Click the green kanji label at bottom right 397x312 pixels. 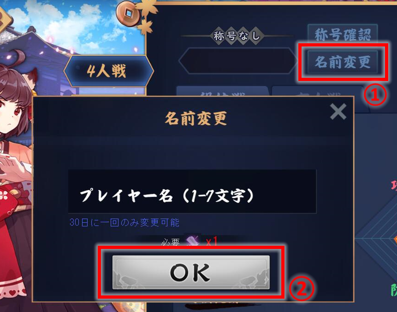click(394, 289)
